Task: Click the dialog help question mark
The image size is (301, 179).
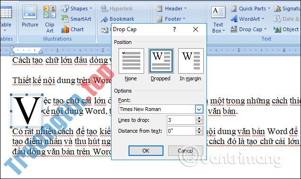Action: pyautogui.click(x=174, y=29)
